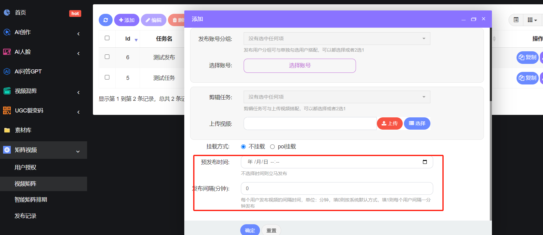Click the 矩阵视频 sidebar icon

point(7,150)
